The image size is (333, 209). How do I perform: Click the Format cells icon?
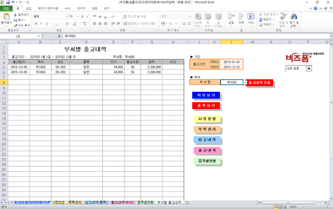tap(251, 16)
